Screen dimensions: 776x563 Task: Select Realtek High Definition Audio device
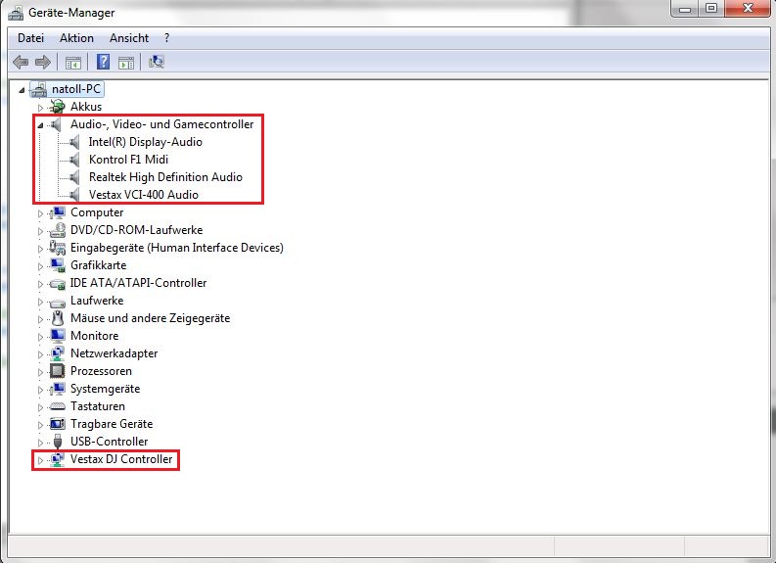click(x=165, y=177)
